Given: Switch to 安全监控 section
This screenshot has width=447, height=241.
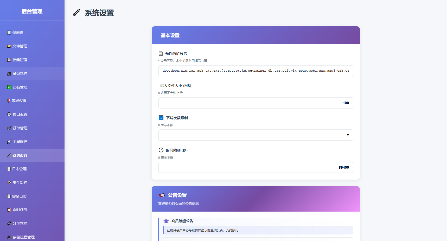Looking at the screenshot, I should click(x=20, y=182).
